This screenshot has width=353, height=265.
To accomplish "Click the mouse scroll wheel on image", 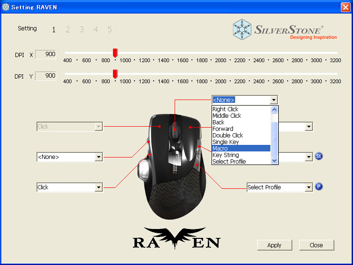I will pos(175,130).
